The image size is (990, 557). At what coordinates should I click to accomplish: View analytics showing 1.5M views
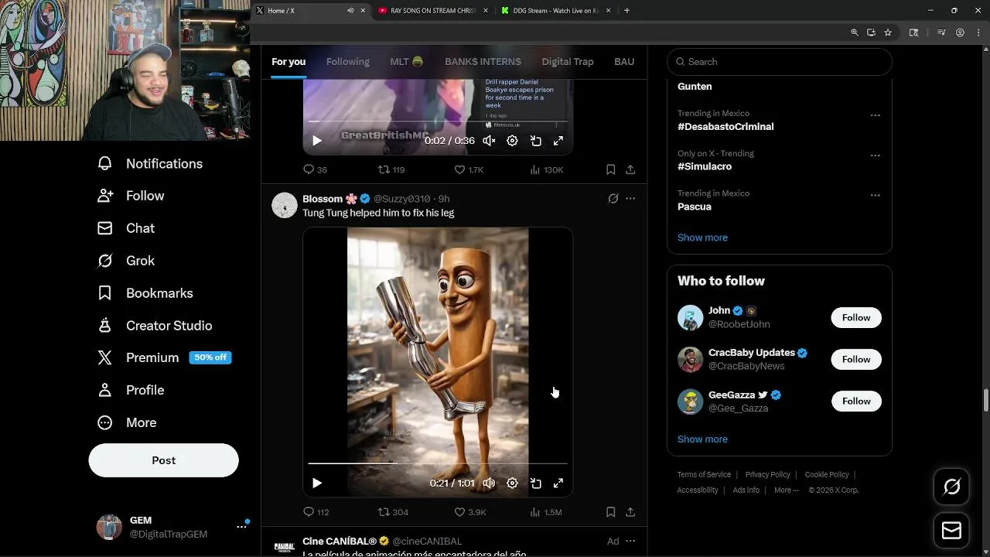coord(545,512)
